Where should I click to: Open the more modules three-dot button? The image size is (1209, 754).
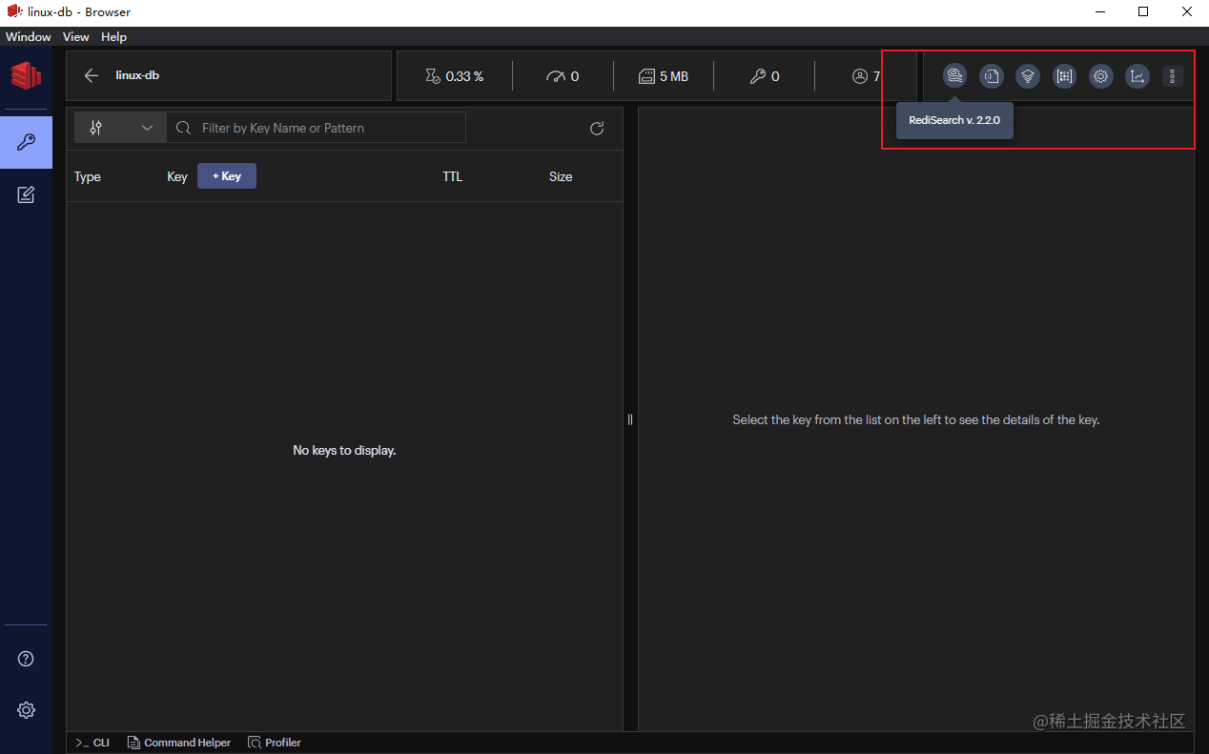(x=1173, y=76)
